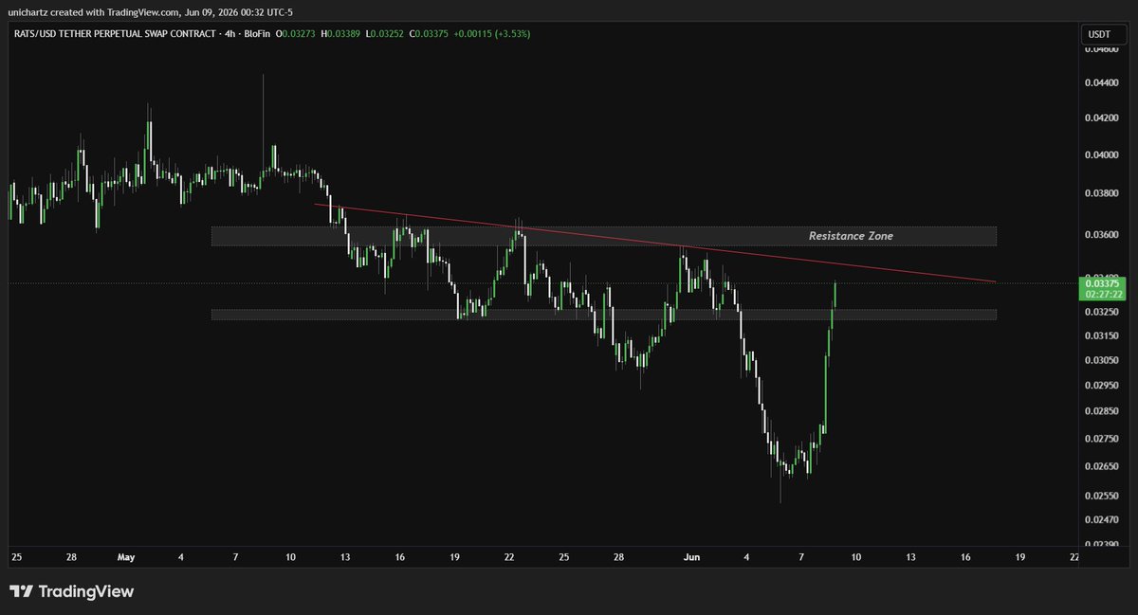
Task: Click the 0.03800 price axis label
Action: pos(1103,193)
